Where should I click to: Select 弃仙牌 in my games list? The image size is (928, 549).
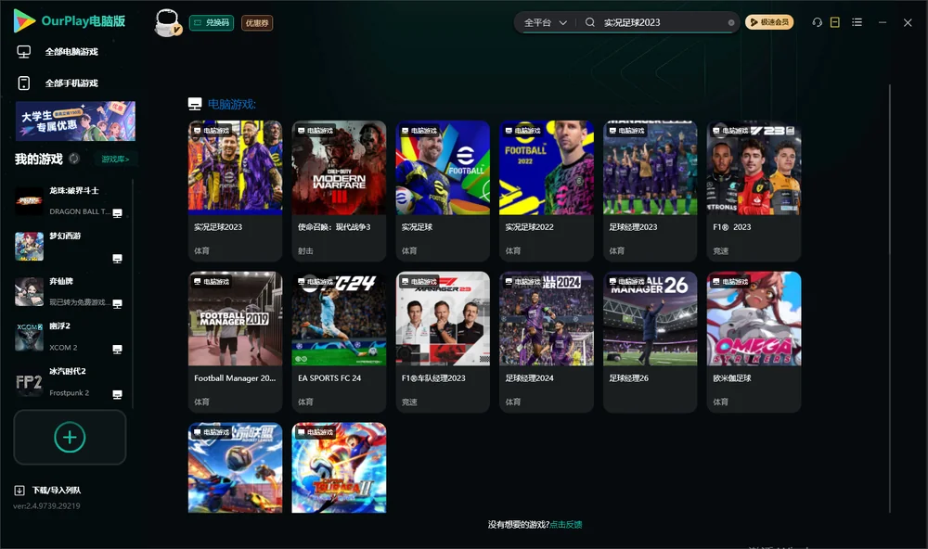[x=69, y=291]
